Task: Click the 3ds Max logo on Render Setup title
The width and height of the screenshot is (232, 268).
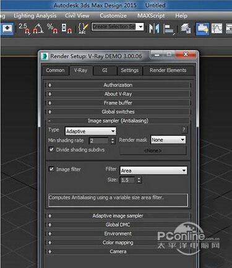Action: tap(45, 56)
